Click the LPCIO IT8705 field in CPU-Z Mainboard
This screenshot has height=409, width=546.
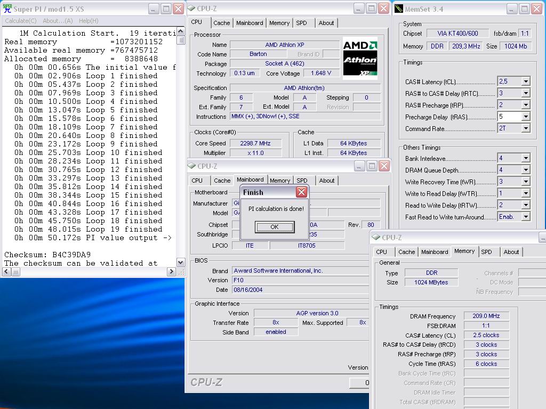click(x=307, y=246)
